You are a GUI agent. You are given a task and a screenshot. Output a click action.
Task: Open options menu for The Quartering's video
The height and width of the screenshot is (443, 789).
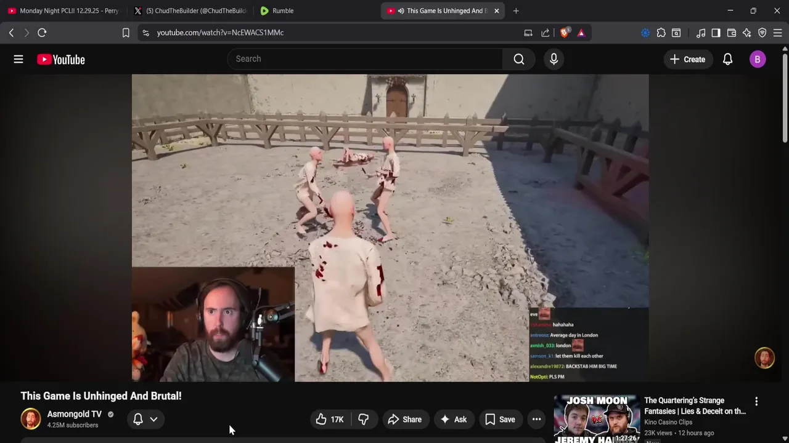pos(756,401)
